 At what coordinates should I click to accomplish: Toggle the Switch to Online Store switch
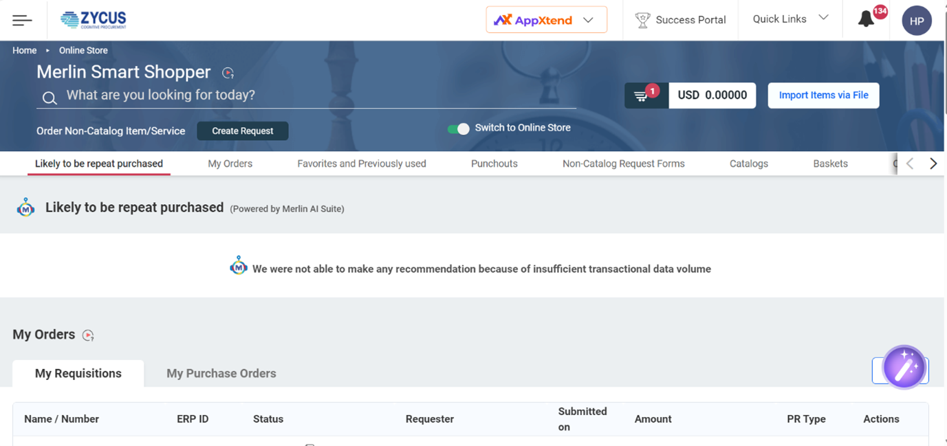pos(458,129)
